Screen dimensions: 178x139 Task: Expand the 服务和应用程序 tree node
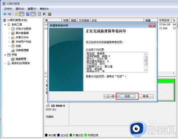[5, 63]
